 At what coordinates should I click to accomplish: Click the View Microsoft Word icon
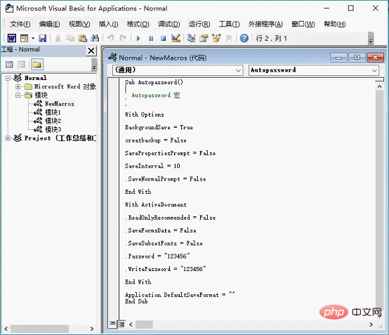[12, 38]
